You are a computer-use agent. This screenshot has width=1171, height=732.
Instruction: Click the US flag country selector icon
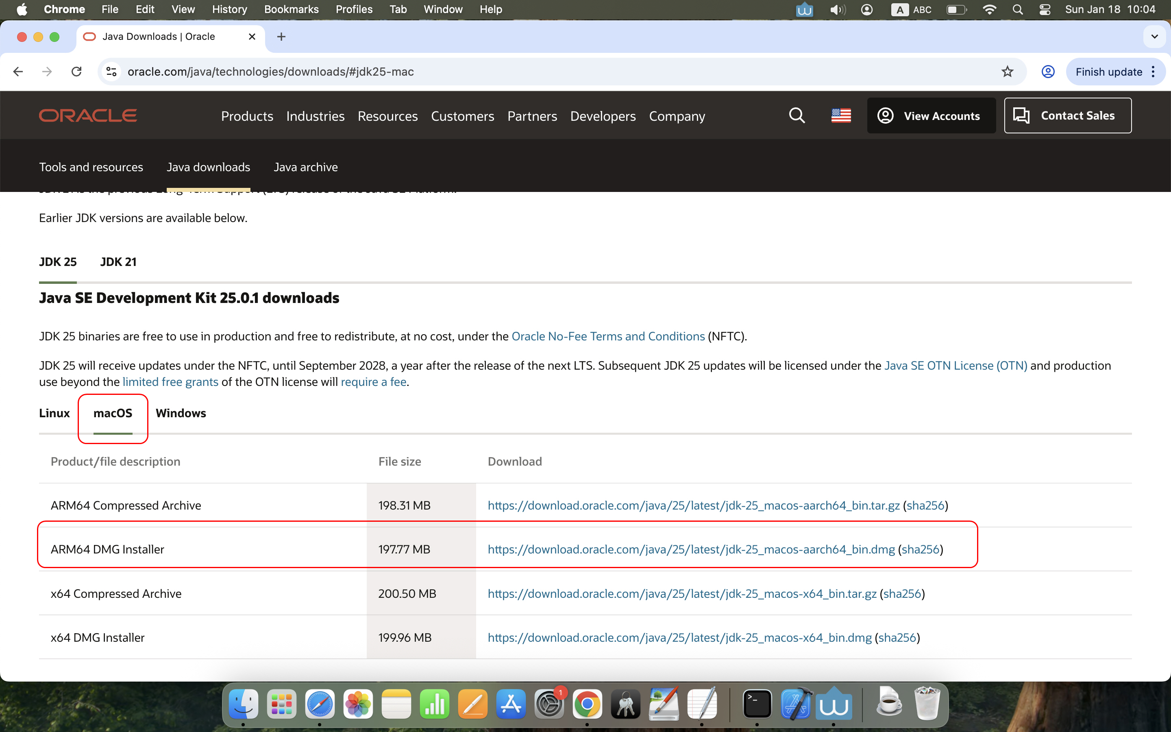[x=841, y=116]
